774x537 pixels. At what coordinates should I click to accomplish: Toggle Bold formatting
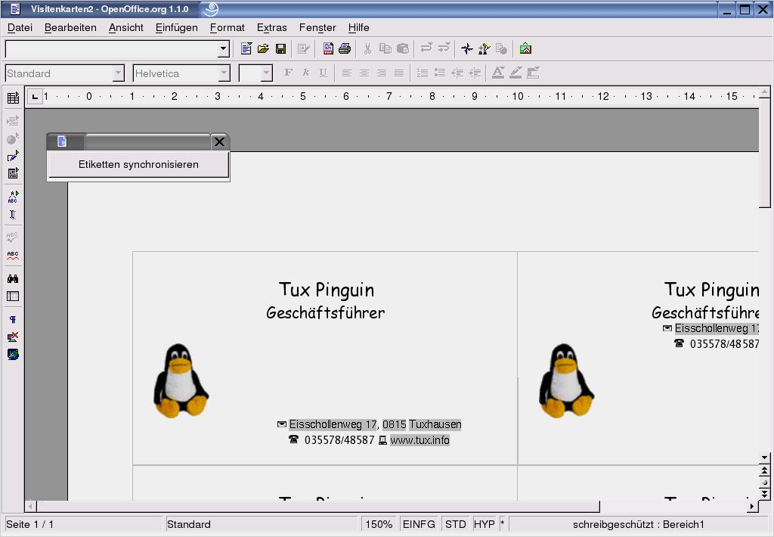tap(287, 73)
